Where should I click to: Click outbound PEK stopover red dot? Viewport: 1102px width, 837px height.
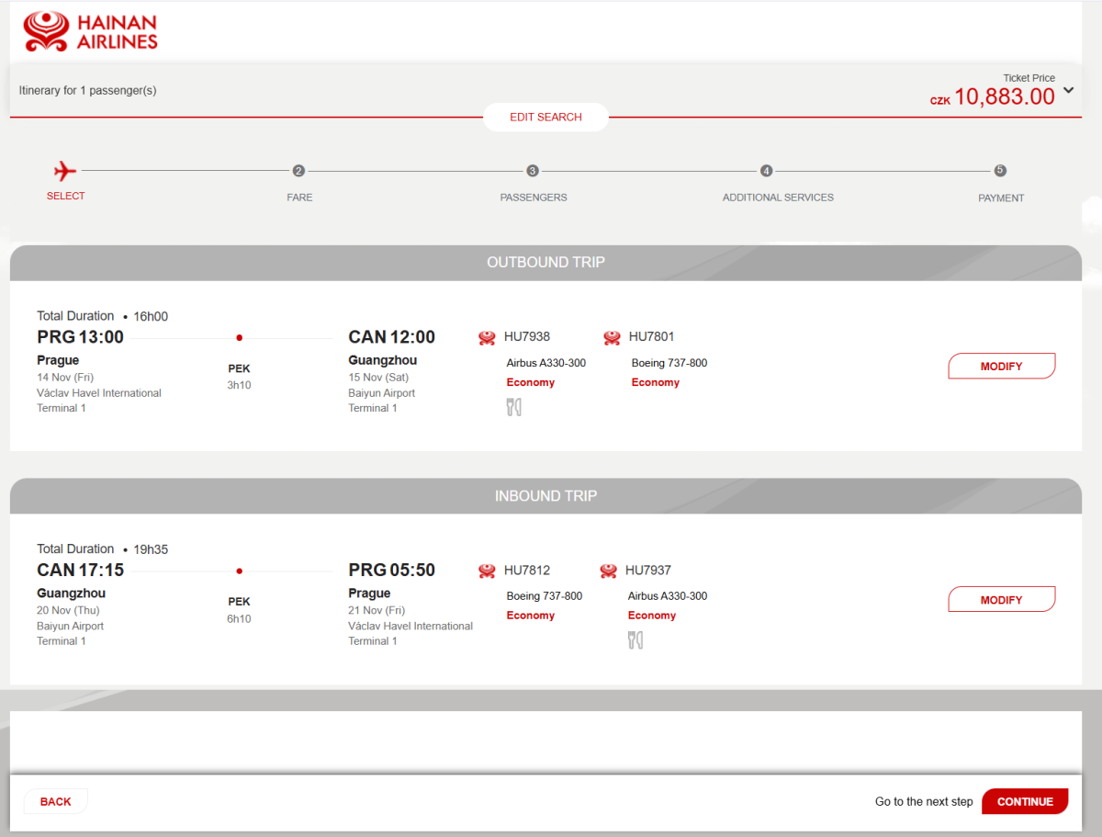[239, 338]
